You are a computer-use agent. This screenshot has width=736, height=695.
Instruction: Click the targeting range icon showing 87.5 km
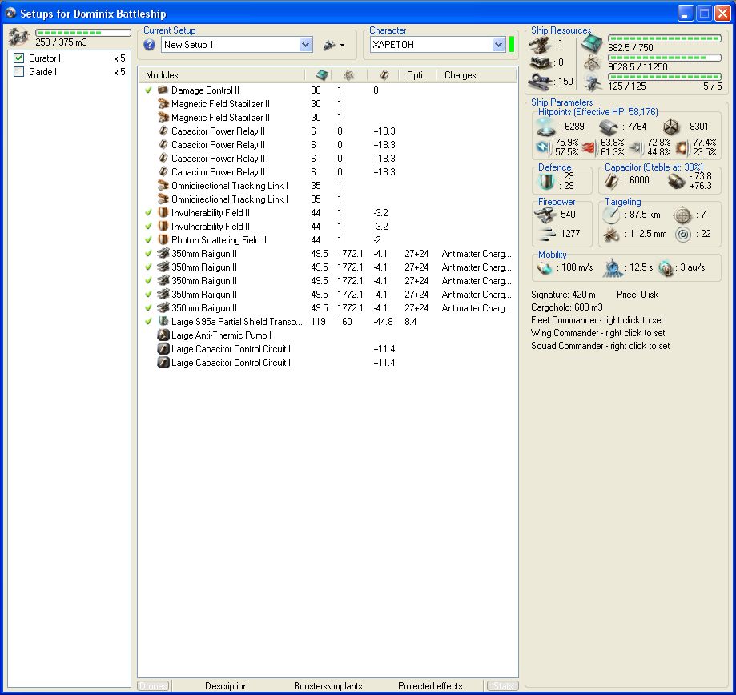[611, 215]
